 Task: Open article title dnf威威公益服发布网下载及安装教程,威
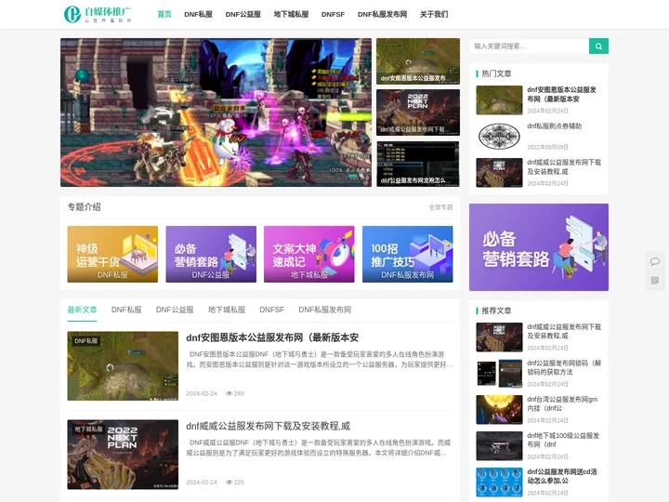tap(268, 426)
